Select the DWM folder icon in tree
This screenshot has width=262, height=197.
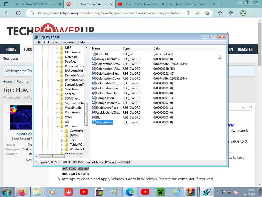[x=66, y=135]
